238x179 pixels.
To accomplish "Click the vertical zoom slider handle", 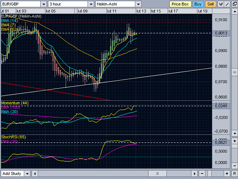I will (235, 146).
